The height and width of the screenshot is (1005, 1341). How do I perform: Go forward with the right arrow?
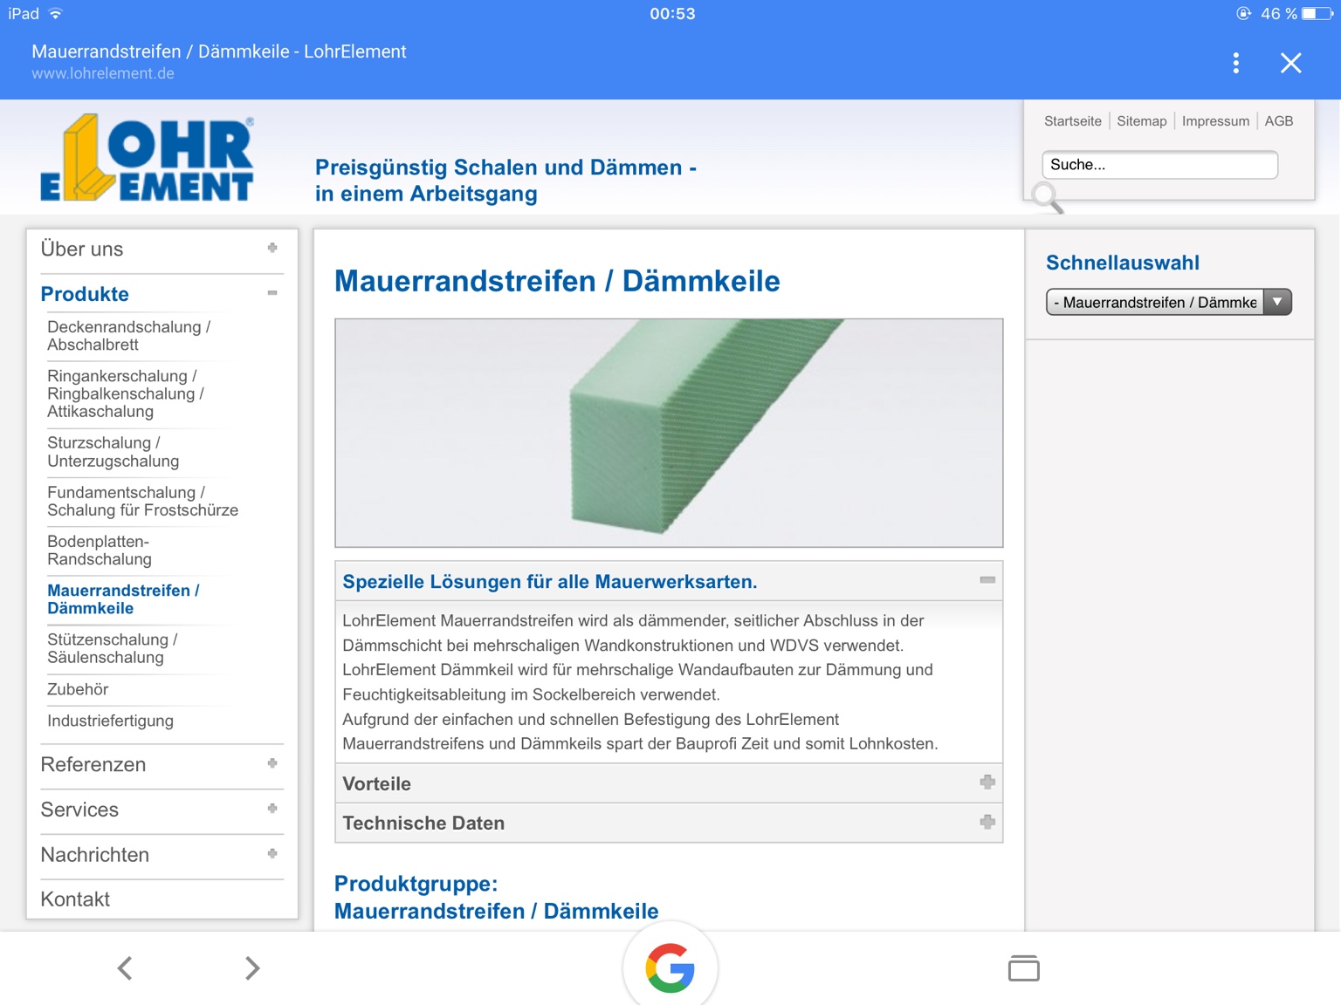coord(252,967)
